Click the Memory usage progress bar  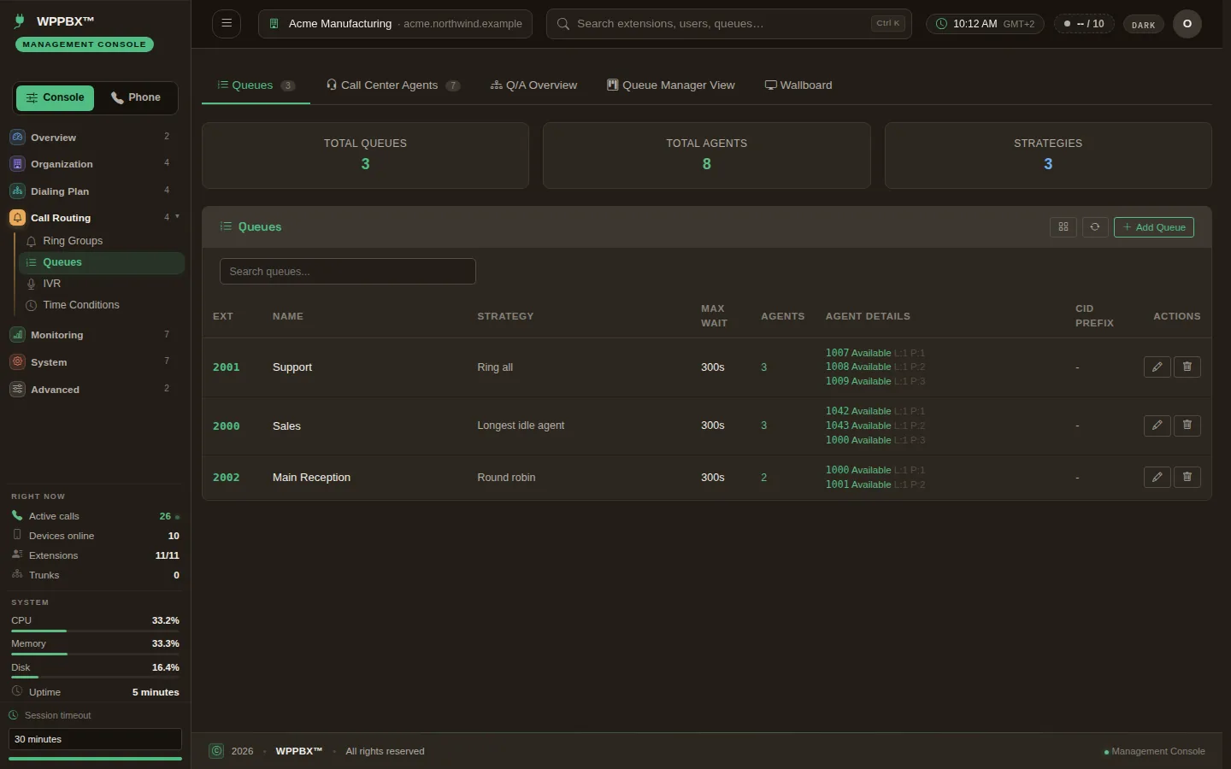click(x=95, y=654)
